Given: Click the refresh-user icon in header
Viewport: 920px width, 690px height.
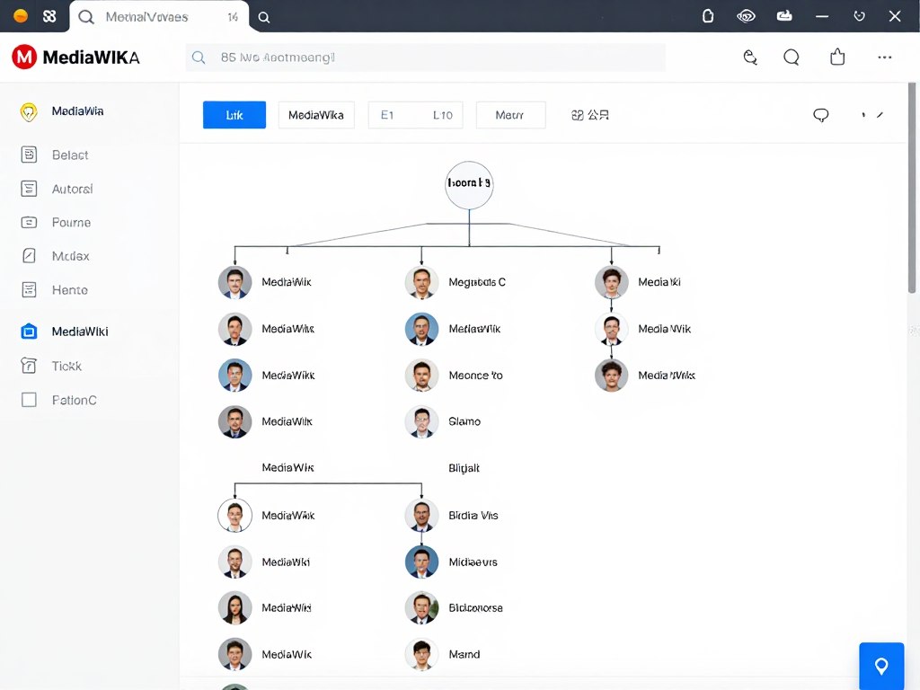Looking at the screenshot, I should click(750, 57).
